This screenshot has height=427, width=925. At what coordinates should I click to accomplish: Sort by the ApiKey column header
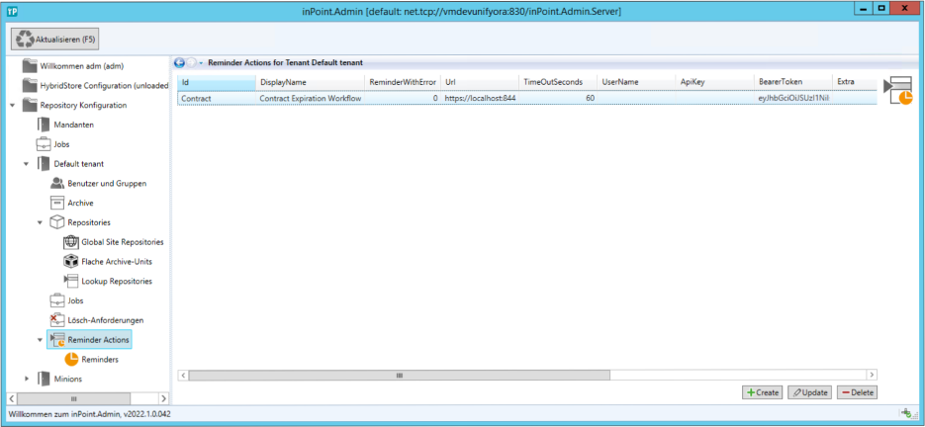click(x=714, y=82)
